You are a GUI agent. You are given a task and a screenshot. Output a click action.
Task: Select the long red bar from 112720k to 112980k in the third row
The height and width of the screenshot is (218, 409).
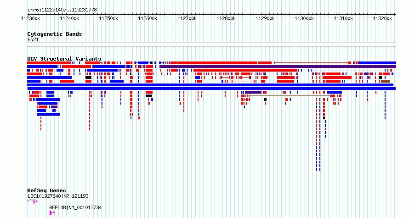pyautogui.click(x=245, y=70)
